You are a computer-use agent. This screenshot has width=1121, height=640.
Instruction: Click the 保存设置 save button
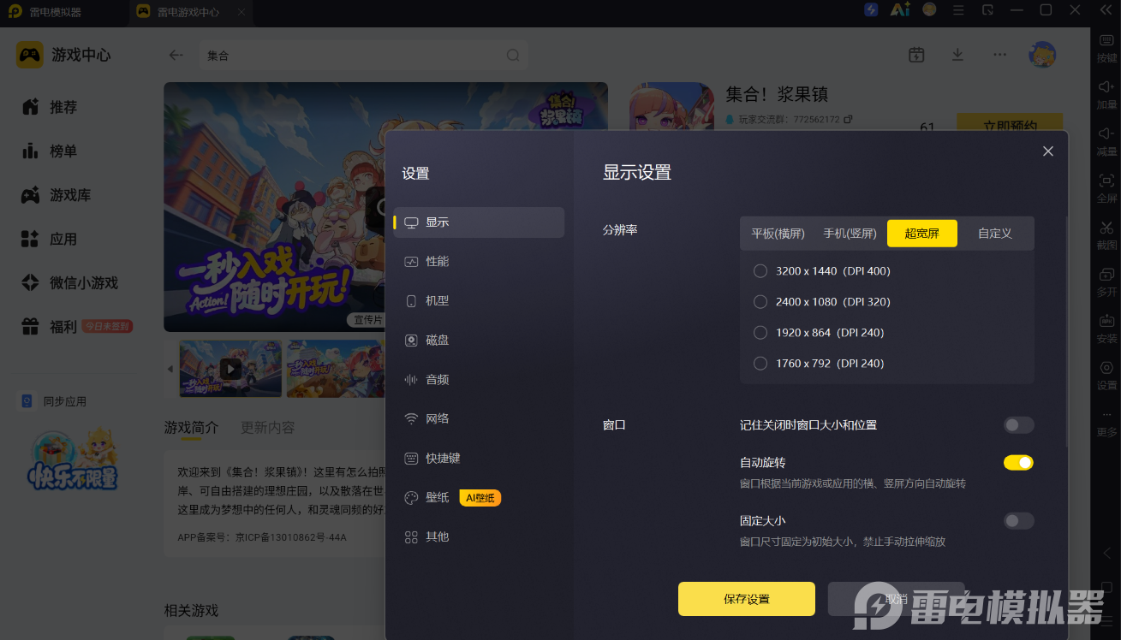click(x=747, y=599)
